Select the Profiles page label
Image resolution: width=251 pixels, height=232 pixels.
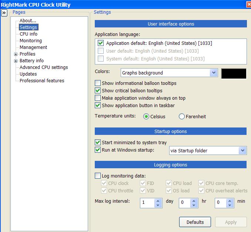(27, 54)
